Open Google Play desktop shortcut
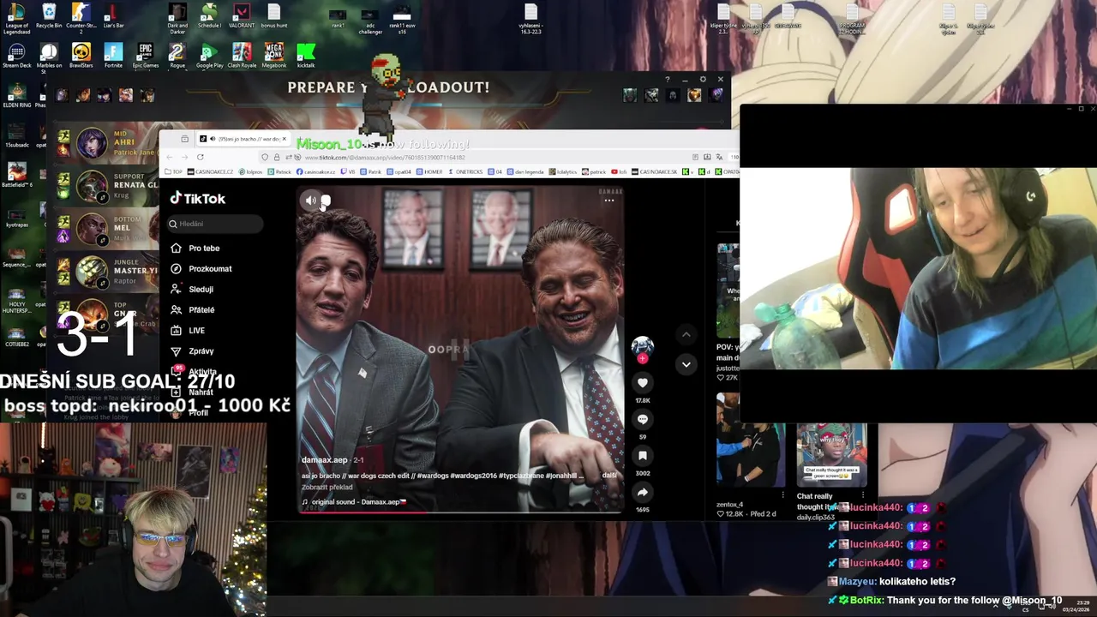 point(209,56)
